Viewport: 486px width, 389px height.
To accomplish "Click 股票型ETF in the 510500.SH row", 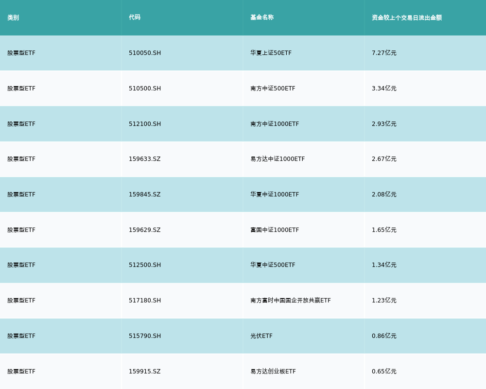I will pyautogui.click(x=21, y=88).
